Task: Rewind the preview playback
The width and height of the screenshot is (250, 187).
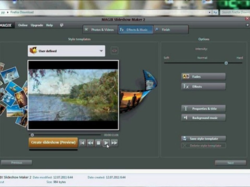Action: [90, 143]
